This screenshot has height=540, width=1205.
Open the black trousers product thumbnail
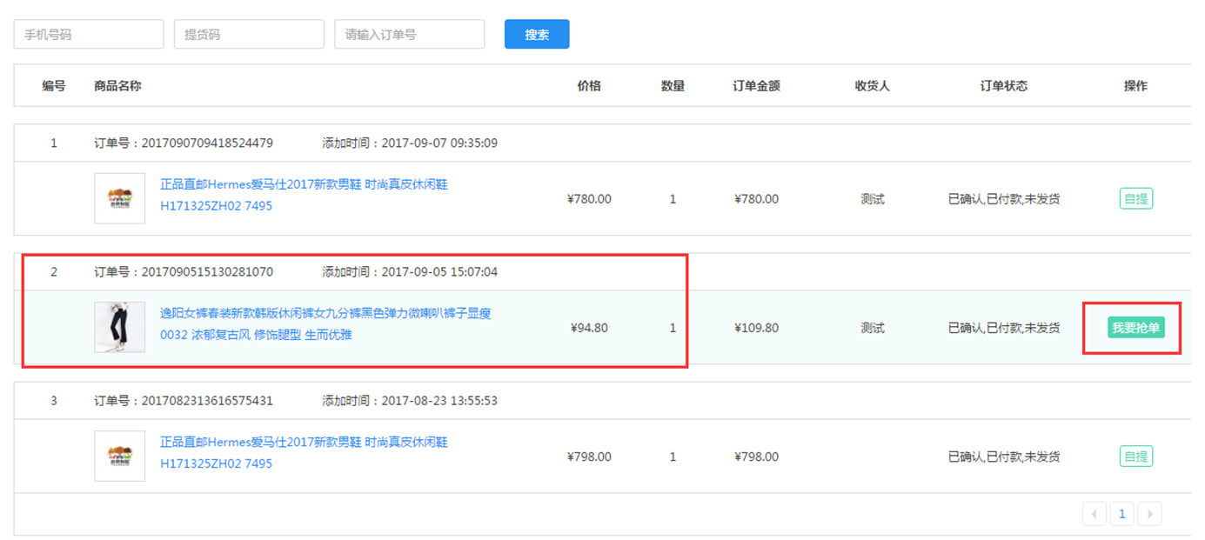[x=119, y=327]
